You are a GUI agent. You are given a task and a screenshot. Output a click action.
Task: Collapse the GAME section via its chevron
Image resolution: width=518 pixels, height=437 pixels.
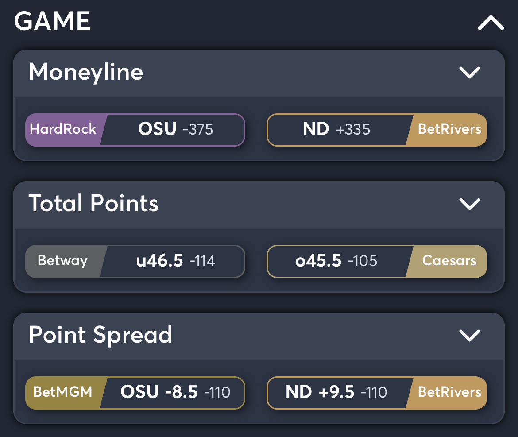click(490, 23)
